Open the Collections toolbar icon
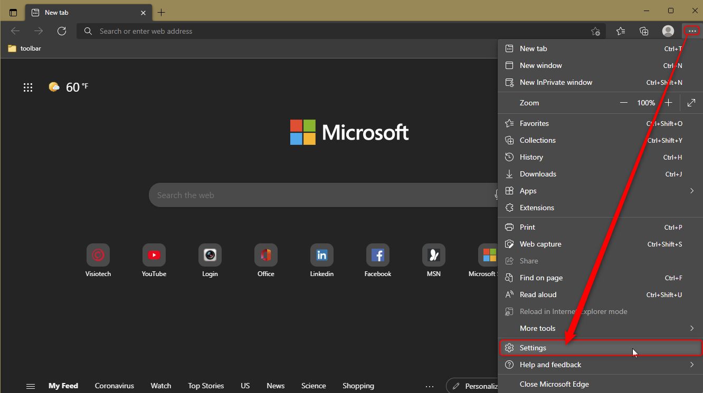 coord(644,31)
